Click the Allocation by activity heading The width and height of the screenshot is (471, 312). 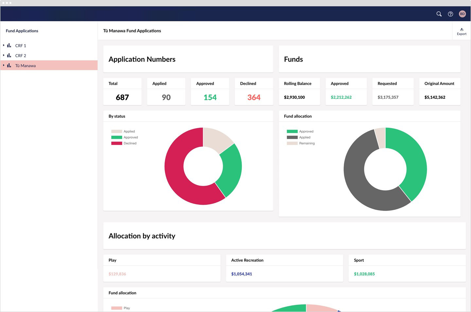[142, 236]
